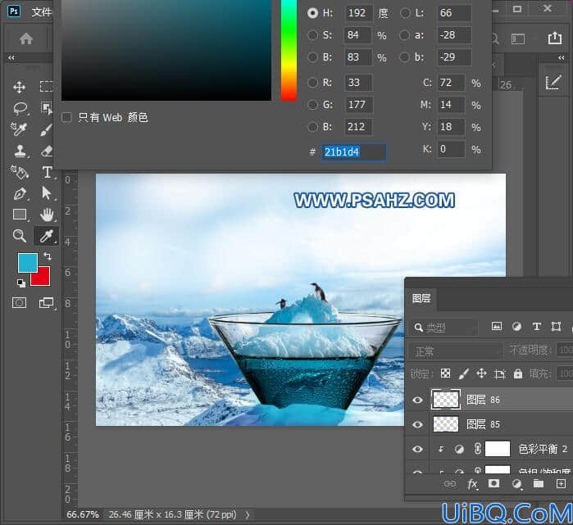Select the Type tool
The width and height of the screenshot is (573, 525).
click(48, 172)
